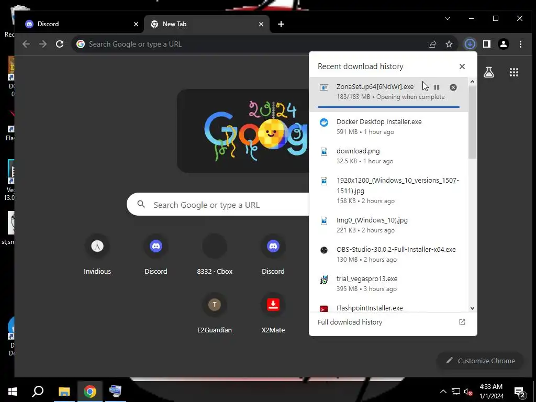Open the Google apps grid
This screenshot has width=536, height=402.
(x=514, y=72)
